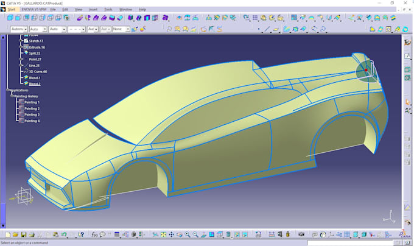Select Blend.2 in the tree
Screen dimensions: 414x246
35,84
